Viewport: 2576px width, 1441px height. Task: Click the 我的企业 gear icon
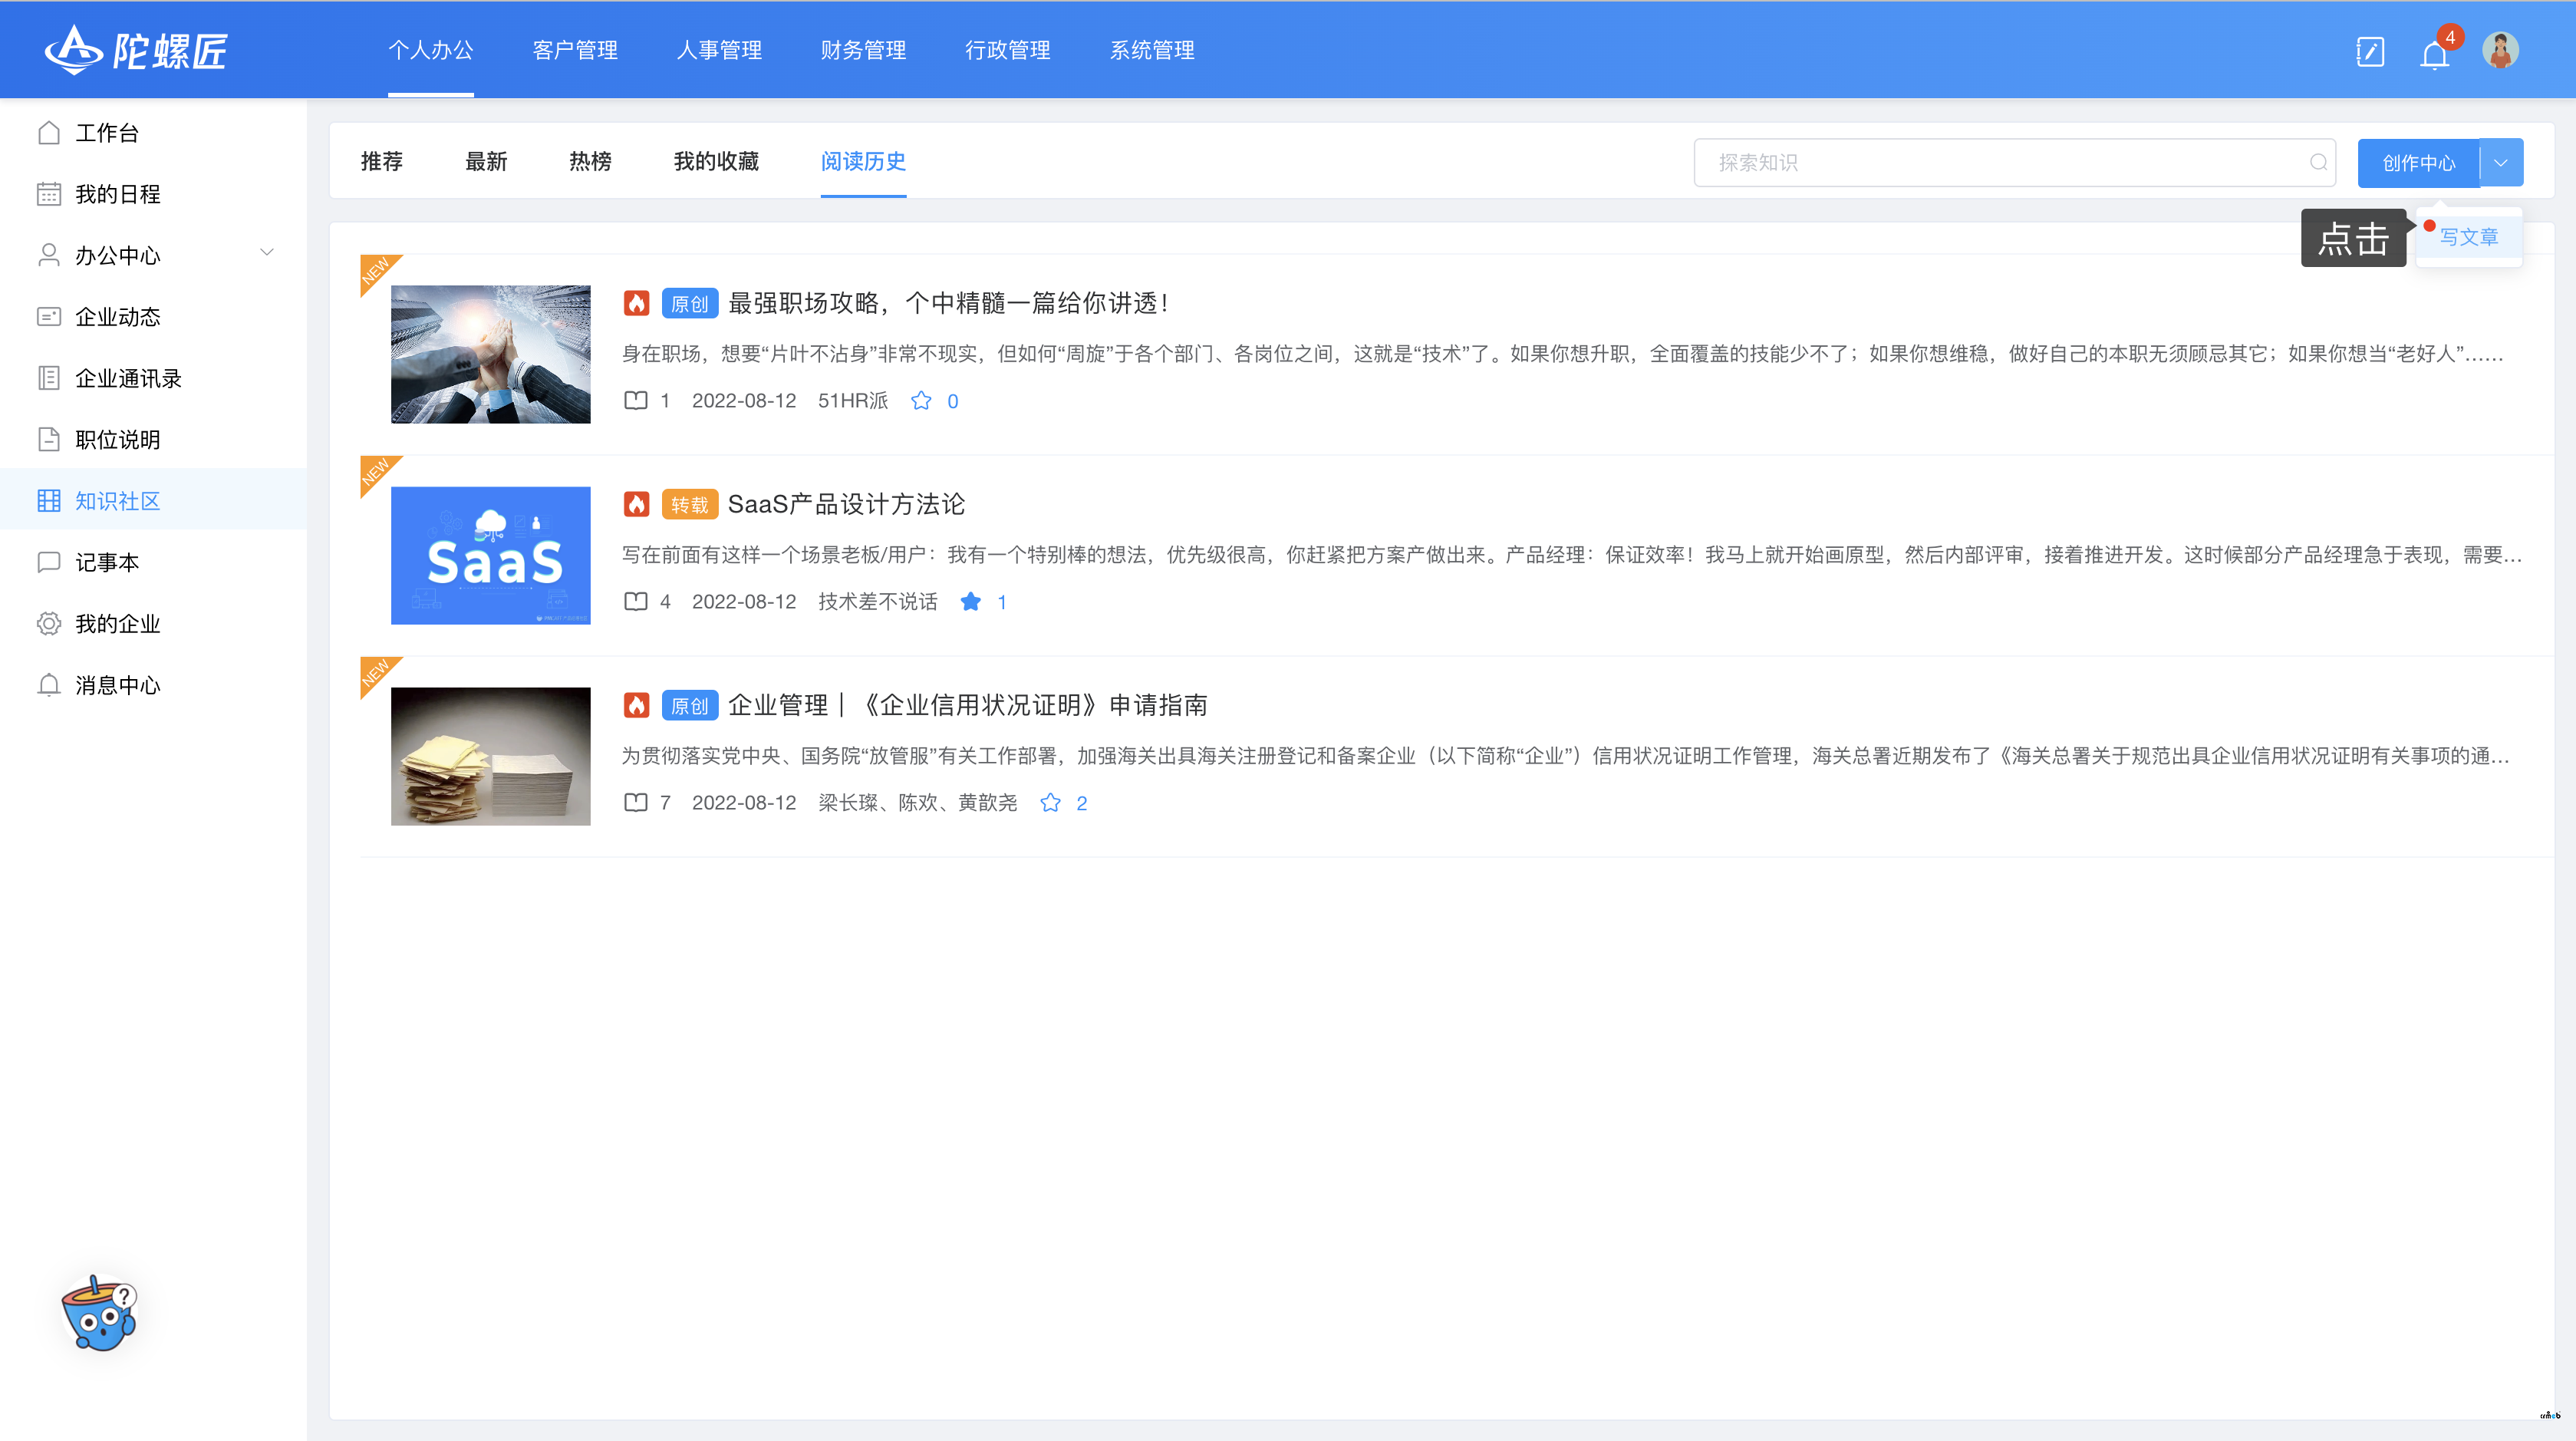click(49, 623)
